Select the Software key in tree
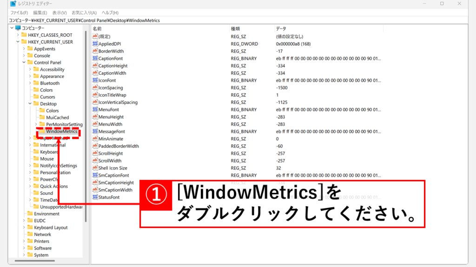Viewport: 476px width, 267px height. pos(42,248)
